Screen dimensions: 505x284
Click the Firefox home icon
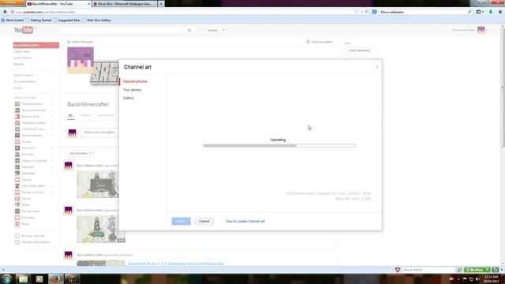[x=500, y=12]
